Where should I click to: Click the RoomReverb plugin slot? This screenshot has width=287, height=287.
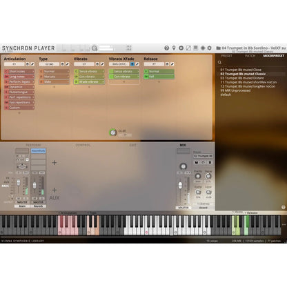click(x=39, y=151)
